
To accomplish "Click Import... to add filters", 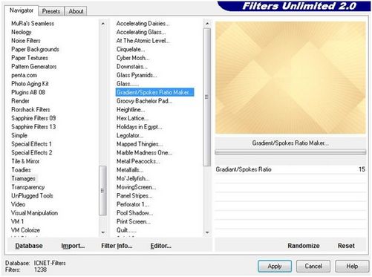I will [73, 246].
